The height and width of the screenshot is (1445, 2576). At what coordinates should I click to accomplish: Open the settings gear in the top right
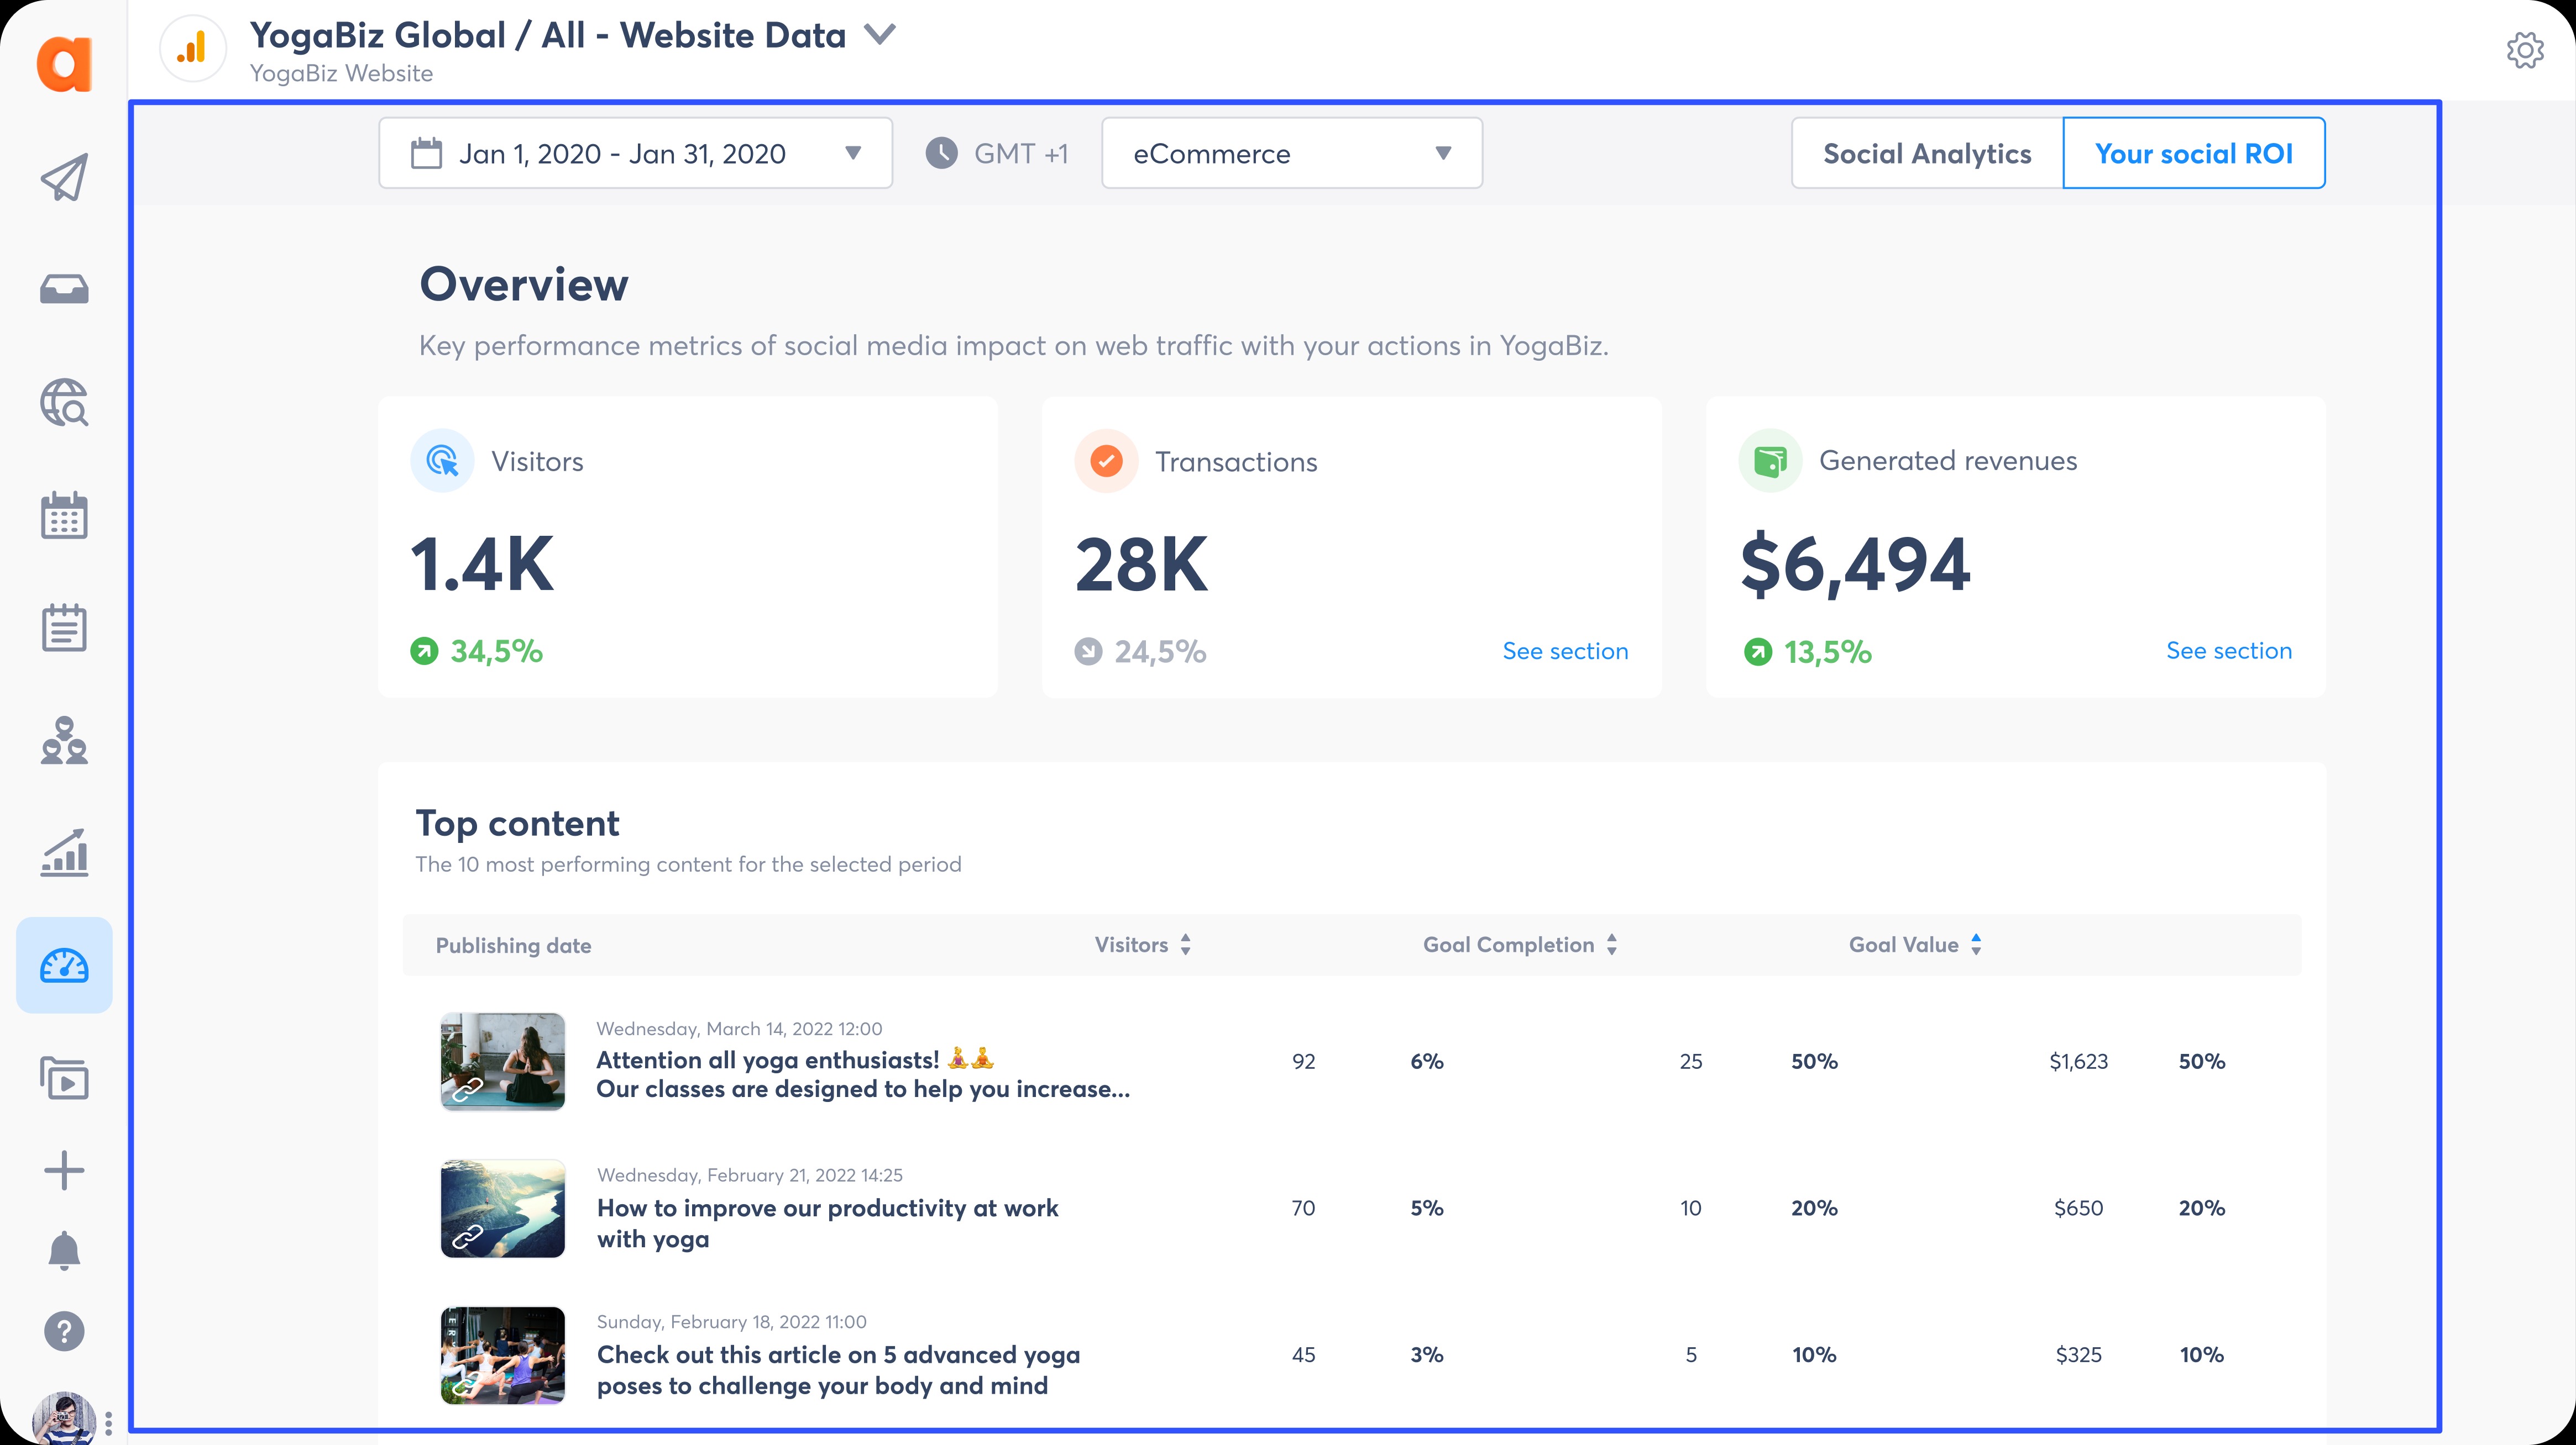point(2525,49)
